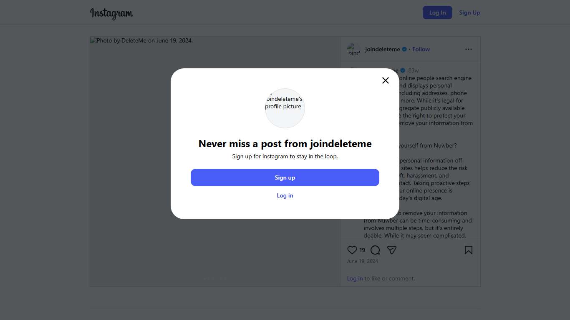
Task: Open the Sign Up link in top bar
Action: pos(469,12)
